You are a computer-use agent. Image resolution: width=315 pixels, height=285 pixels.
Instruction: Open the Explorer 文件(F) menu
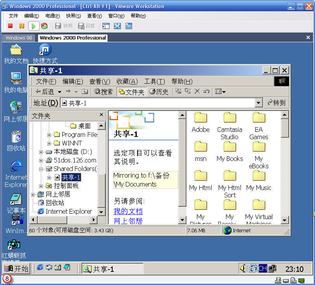pos(46,81)
